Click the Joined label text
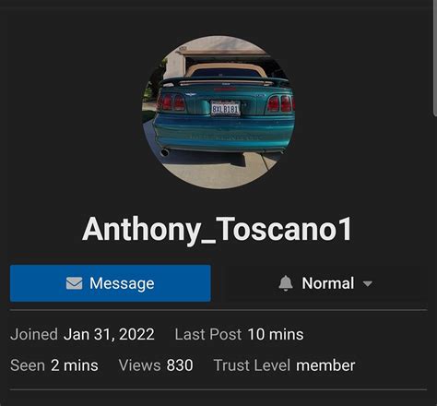The image size is (437, 406). coord(34,334)
